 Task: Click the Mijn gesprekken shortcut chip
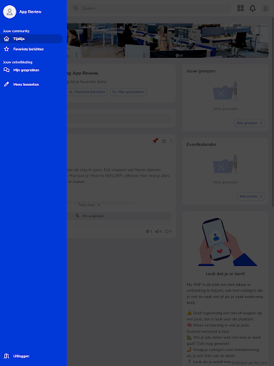pos(128,91)
